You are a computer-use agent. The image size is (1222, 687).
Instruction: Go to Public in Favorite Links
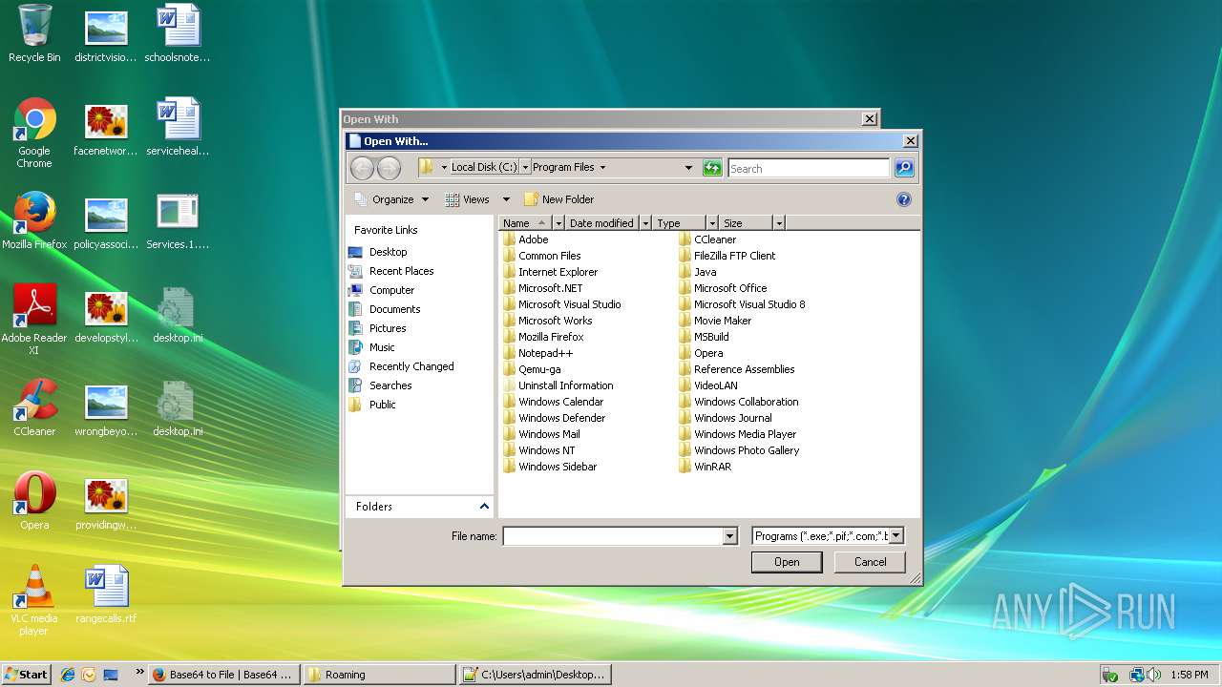point(372,405)
